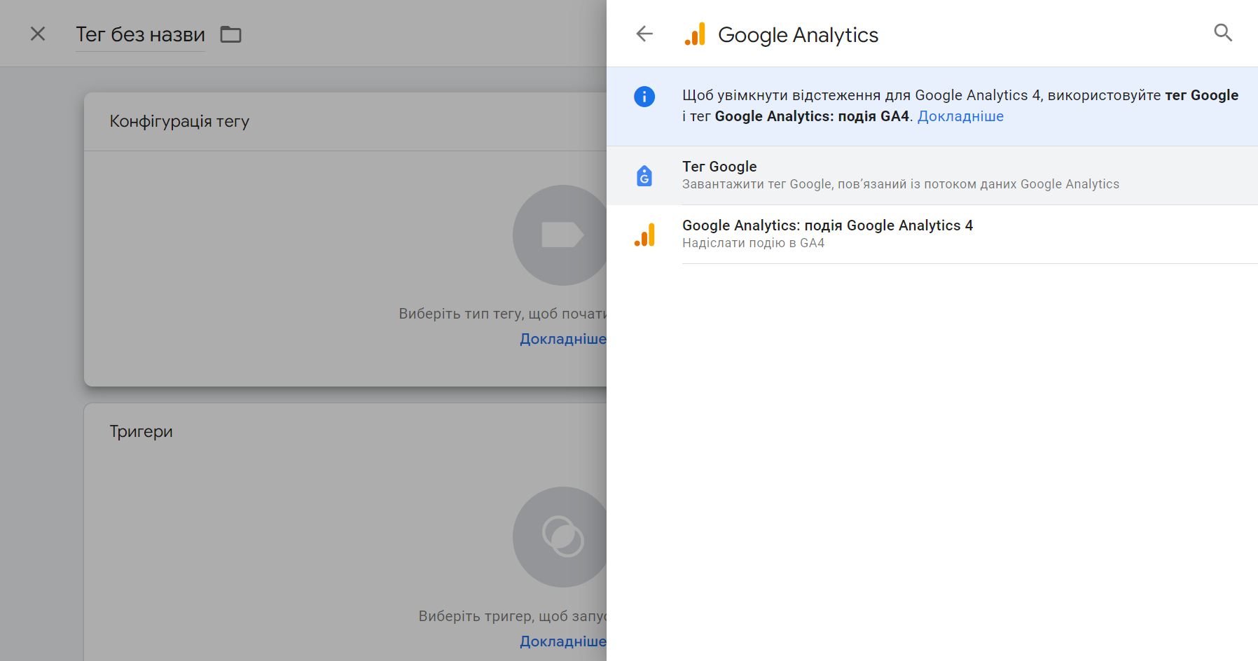
Task: Open search in the tag type panel
Action: click(x=1223, y=32)
